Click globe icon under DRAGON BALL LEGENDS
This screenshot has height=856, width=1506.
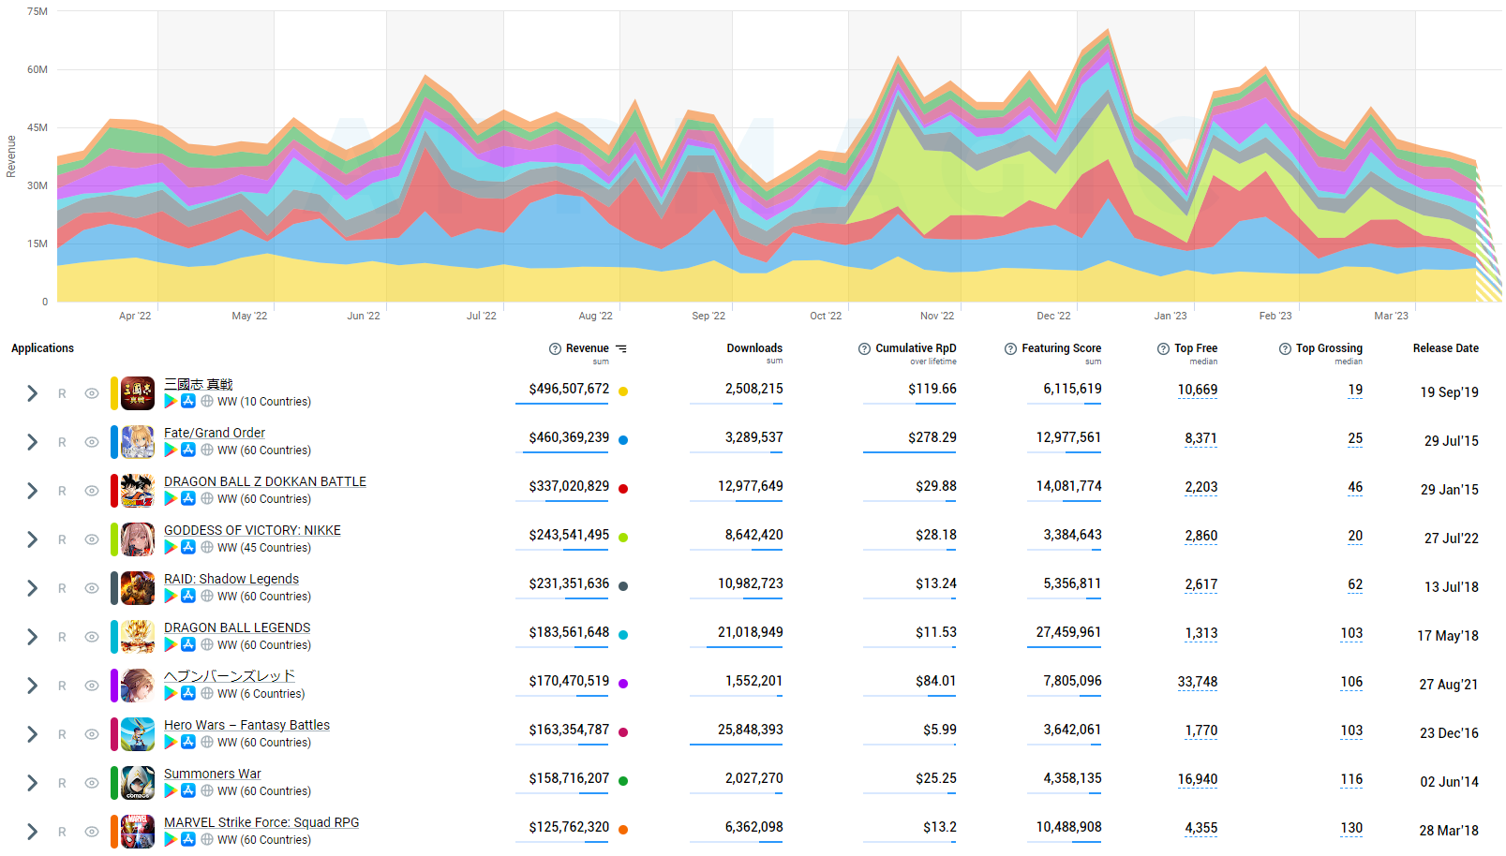207,644
